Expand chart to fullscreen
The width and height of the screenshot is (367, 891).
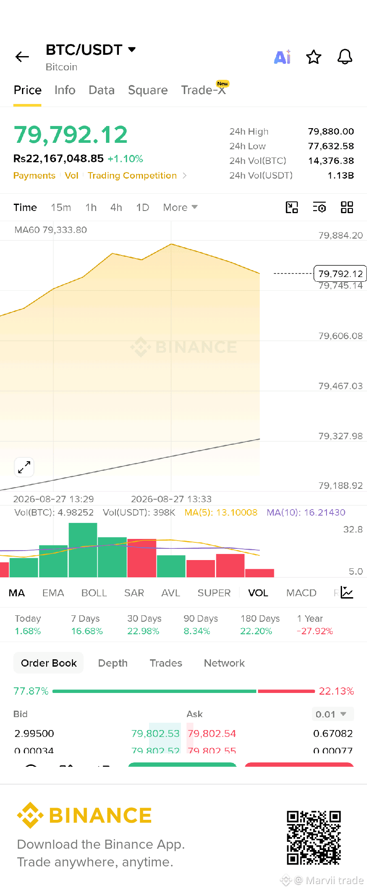pos(24,467)
